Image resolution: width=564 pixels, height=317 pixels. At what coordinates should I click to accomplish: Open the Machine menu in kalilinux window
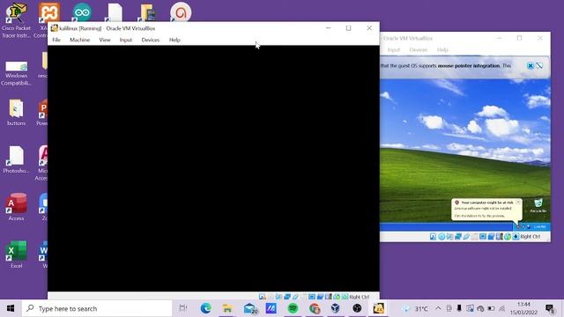coord(80,40)
